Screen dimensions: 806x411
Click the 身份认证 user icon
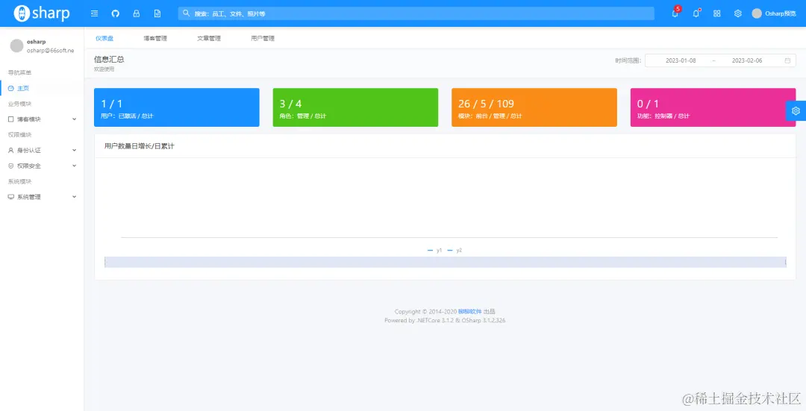[10, 151]
